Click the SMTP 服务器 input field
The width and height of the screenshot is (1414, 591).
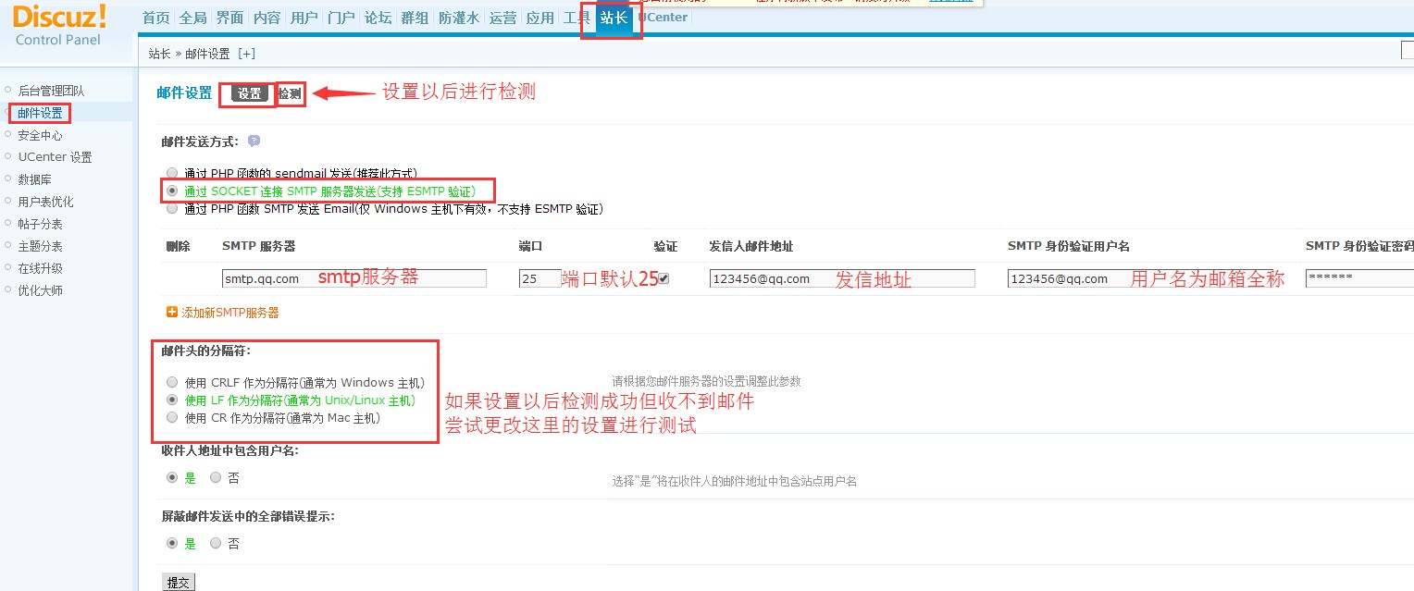[354, 278]
